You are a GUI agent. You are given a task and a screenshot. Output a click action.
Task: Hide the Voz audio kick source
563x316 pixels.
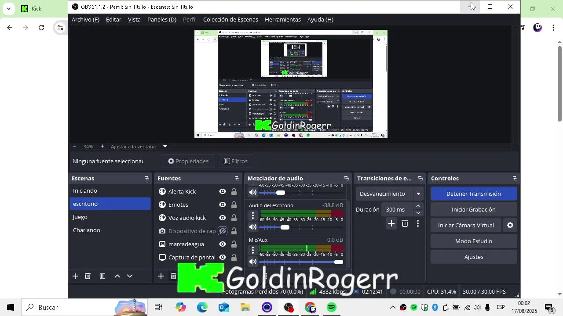click(223, 218)
